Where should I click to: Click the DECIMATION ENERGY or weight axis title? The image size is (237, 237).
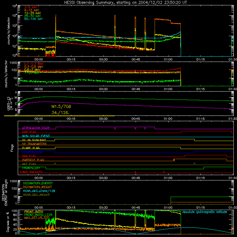click(4, 192)
